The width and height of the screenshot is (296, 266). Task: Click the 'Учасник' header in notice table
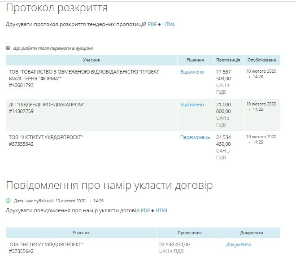pos(81,233)
